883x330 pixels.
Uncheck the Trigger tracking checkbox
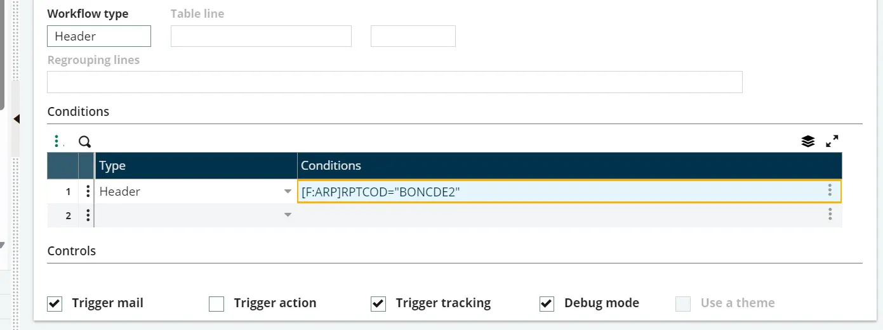[x=378, y=304]
